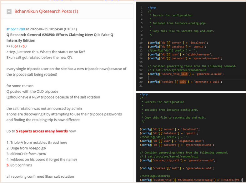This screenshot has width=246, height=183.
Task: Click comment 'Included from instance-config.php.' in top editor
Action: pyautogui.click(x=179, y=23)
